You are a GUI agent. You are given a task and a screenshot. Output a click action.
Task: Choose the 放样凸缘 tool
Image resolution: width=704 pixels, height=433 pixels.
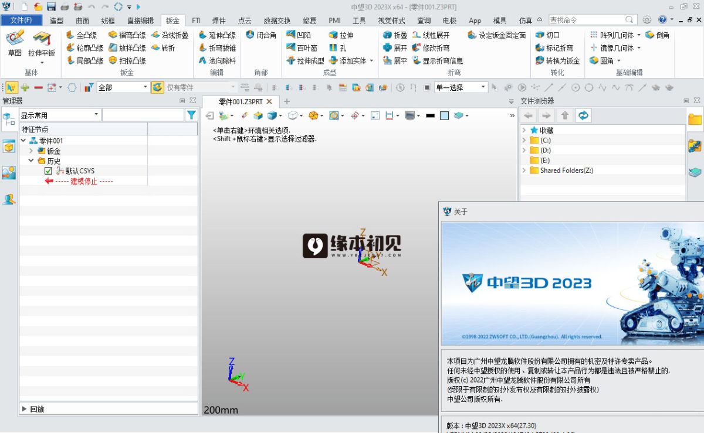(127, 48)
